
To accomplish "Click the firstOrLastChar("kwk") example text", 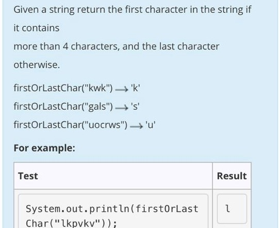I will click(x=63, y=88).
